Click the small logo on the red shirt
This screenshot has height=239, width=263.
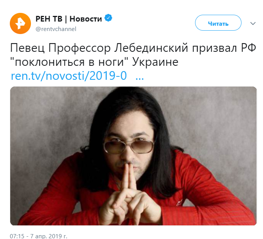click(x=179, y=202)
